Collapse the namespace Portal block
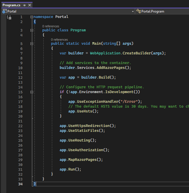Screen dimensions: 189x193 coord(32,17)
